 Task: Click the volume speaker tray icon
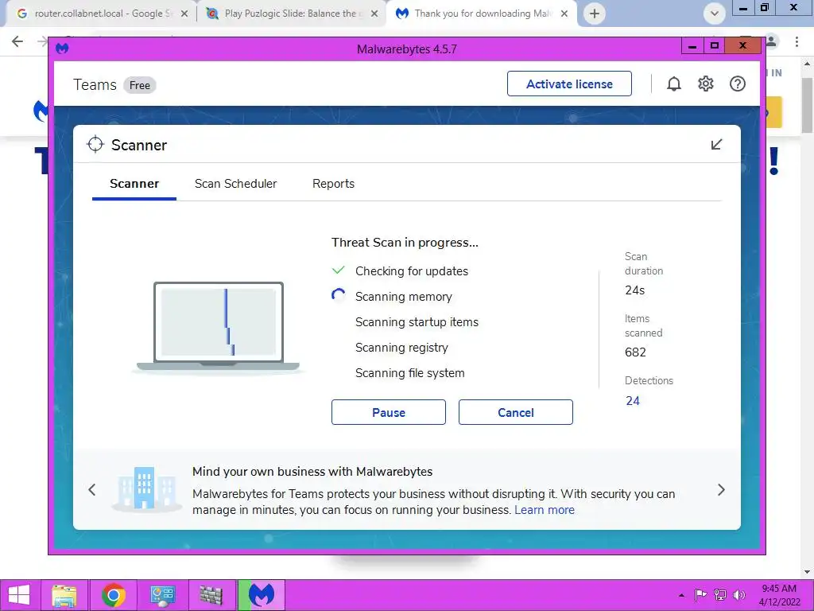point(738,595)
